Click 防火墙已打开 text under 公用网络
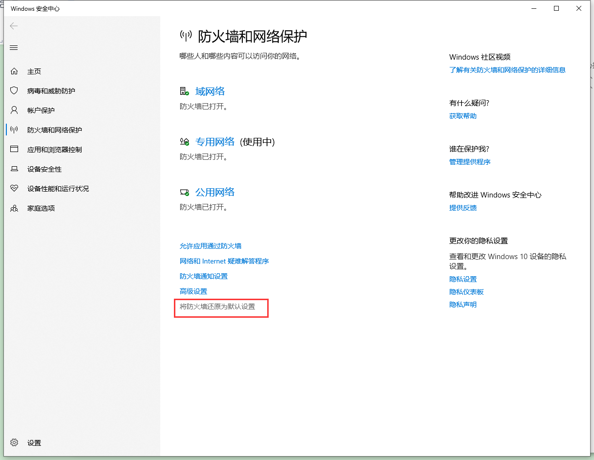 click(204, 207)
